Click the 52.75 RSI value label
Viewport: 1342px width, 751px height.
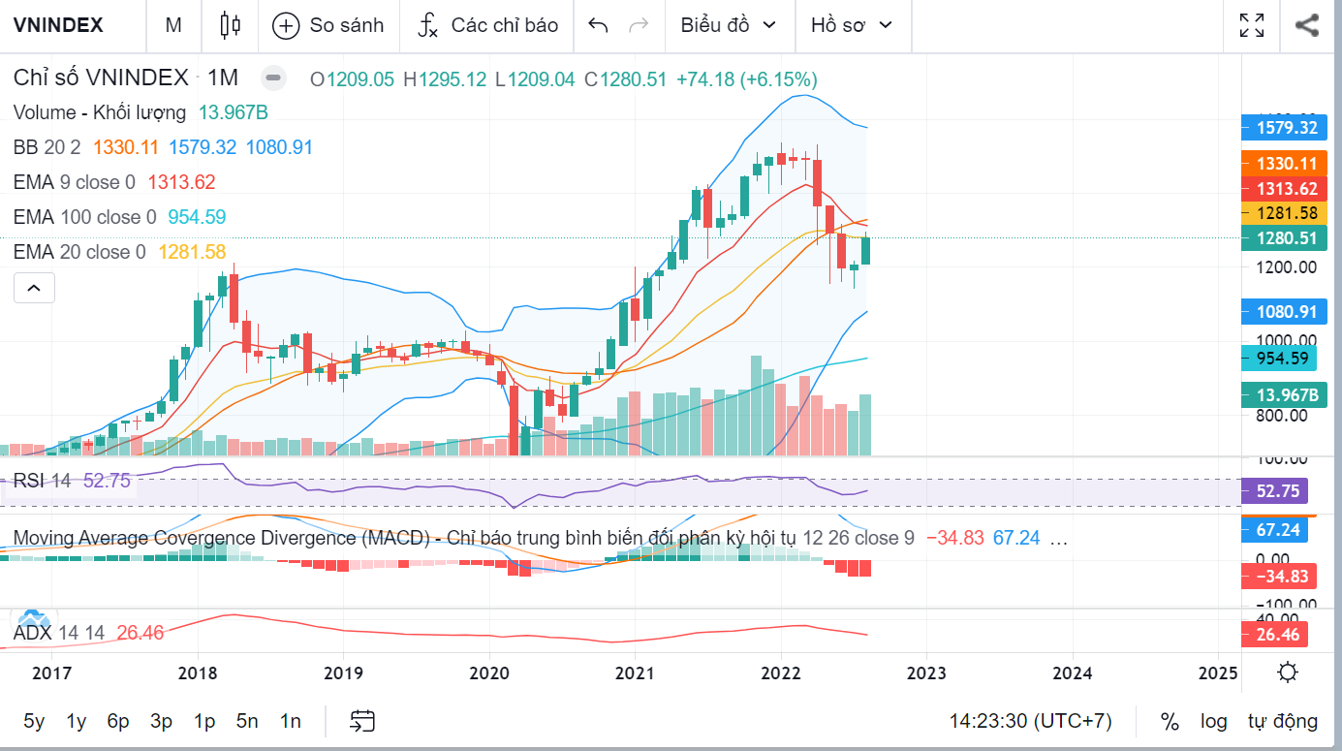point(1275,491)
